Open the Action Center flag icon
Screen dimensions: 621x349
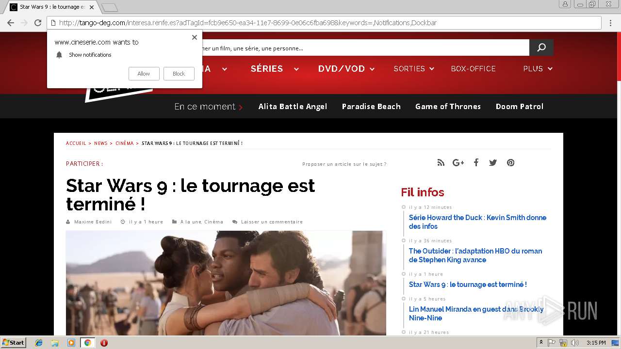point(552,343)
